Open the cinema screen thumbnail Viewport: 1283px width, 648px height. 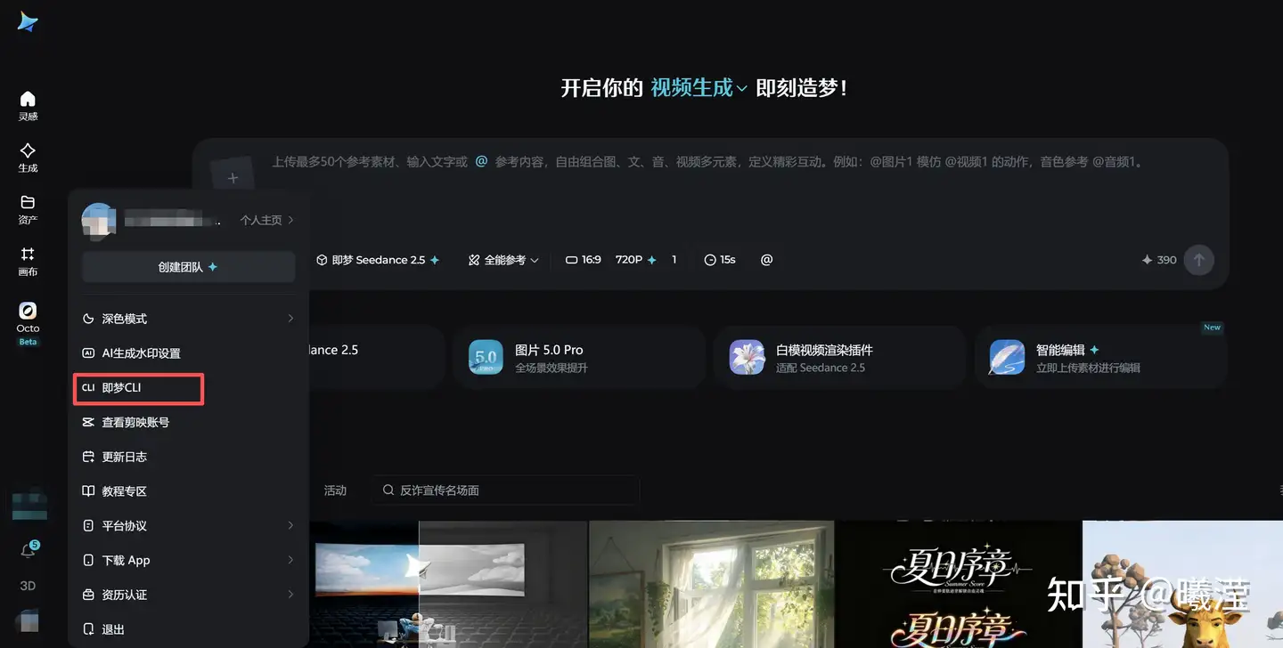pyautogui.click(x=448, y=584)
